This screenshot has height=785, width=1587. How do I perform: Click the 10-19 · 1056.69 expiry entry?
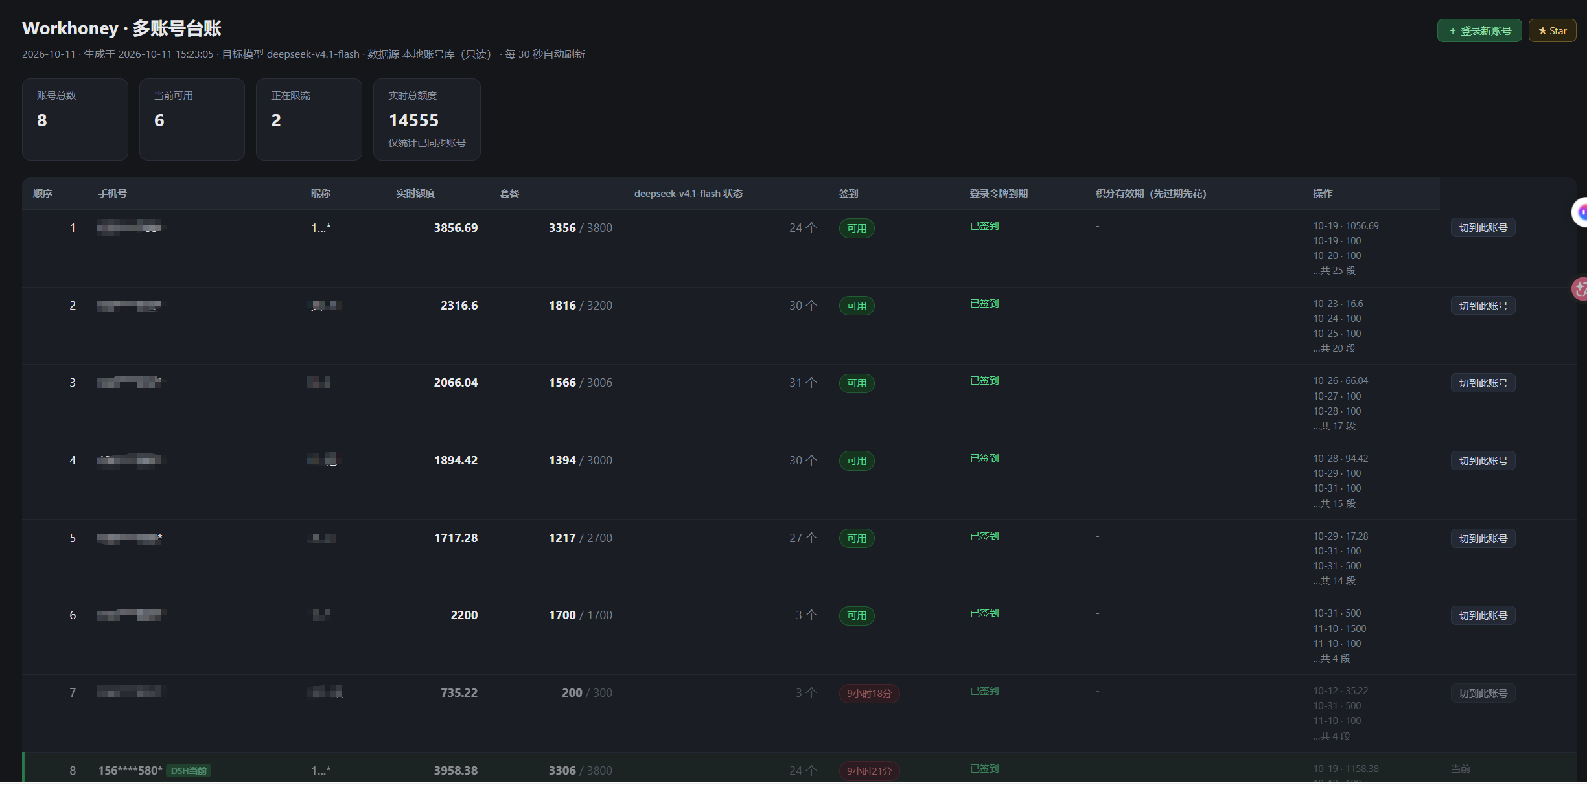tap(1346, 226)
